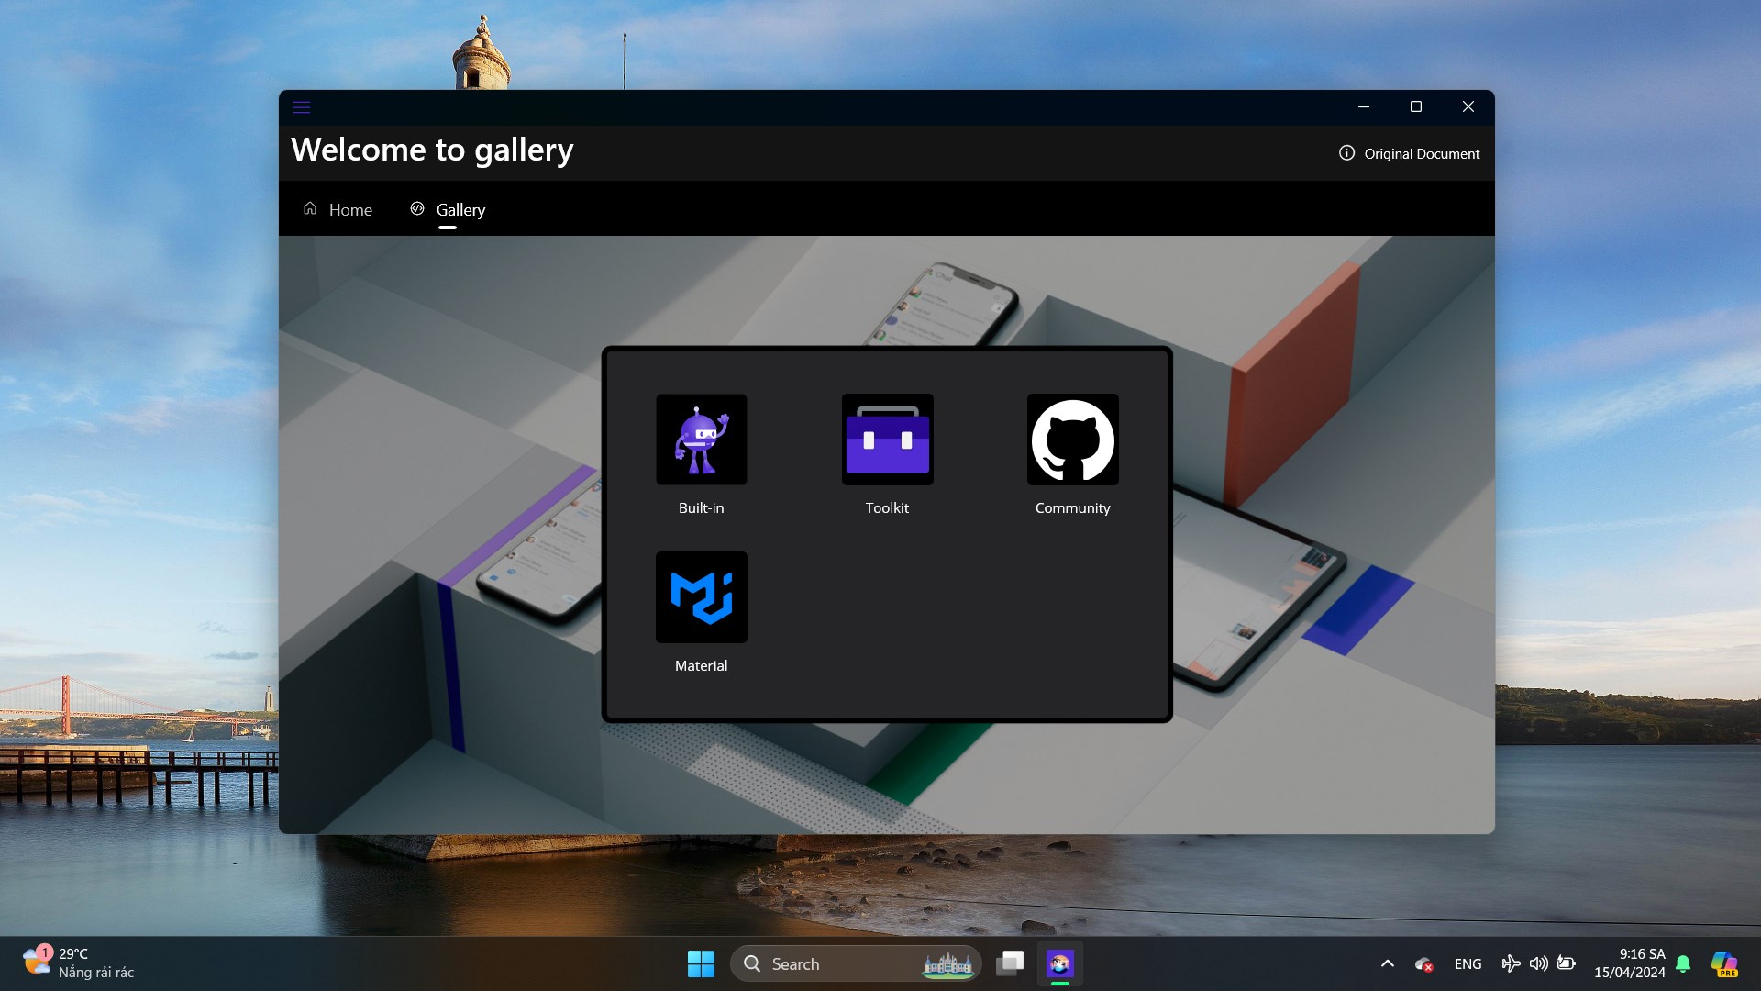Open the Windows Start menu

tap(701, 963)
